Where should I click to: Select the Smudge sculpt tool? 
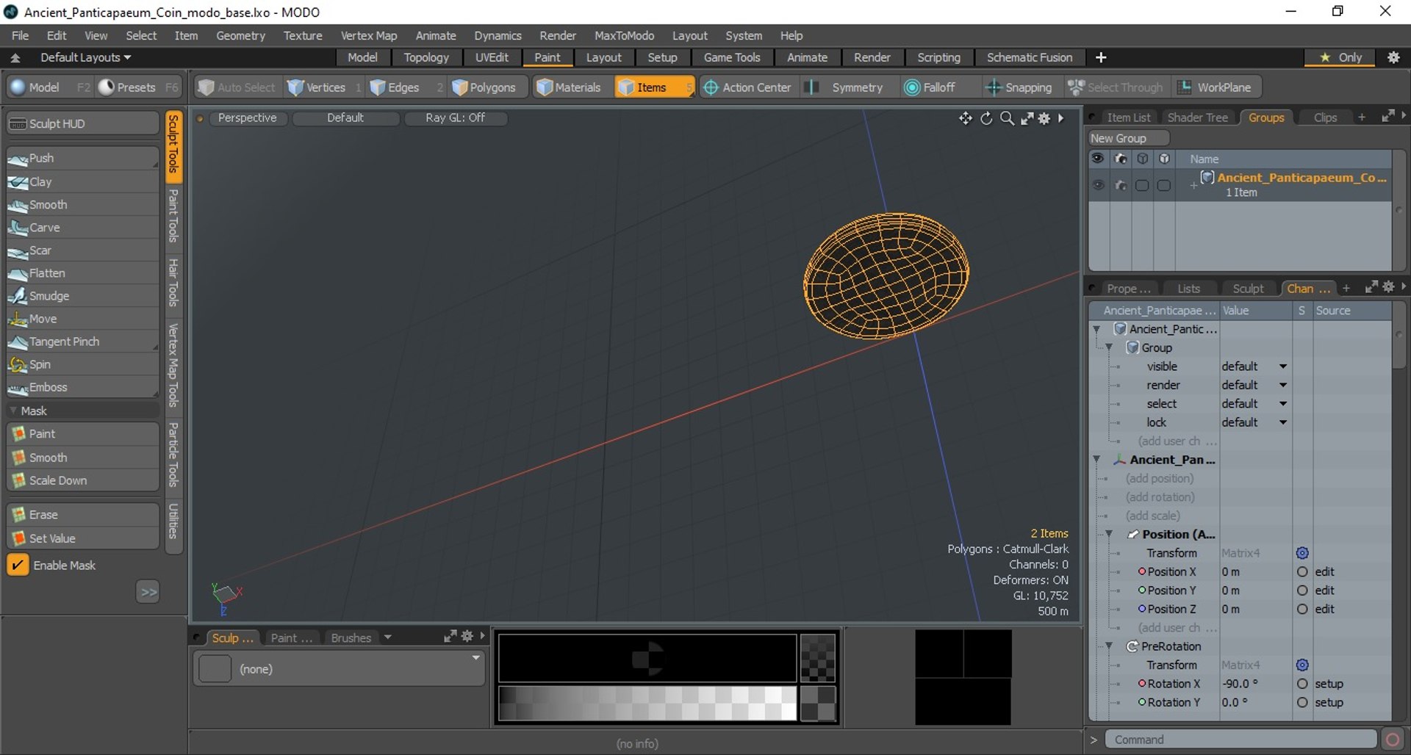(x=82, y=295)
